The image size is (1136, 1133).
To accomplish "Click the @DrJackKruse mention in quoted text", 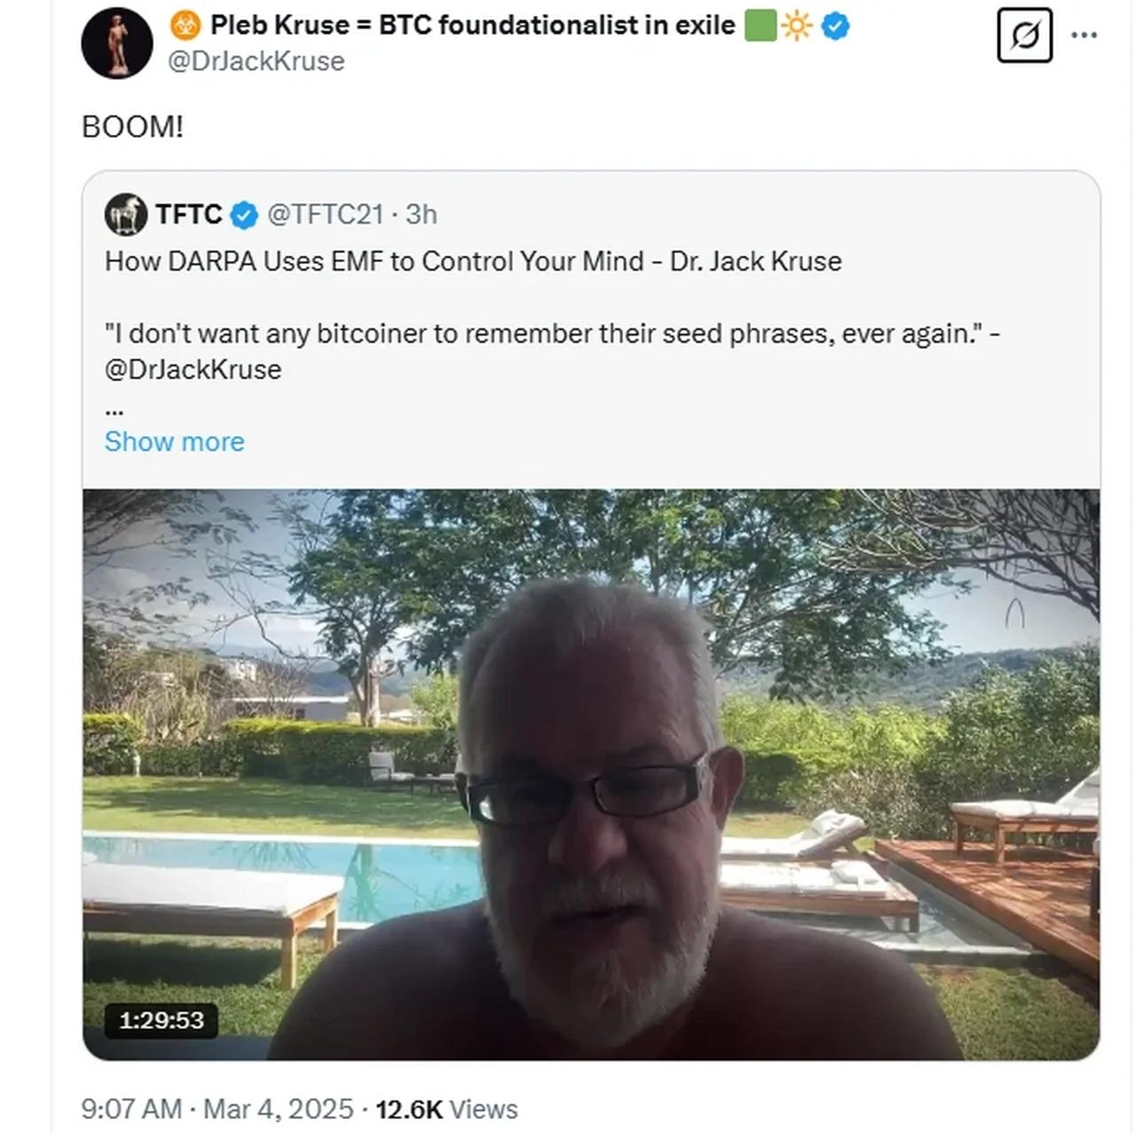I will [193, 369].
